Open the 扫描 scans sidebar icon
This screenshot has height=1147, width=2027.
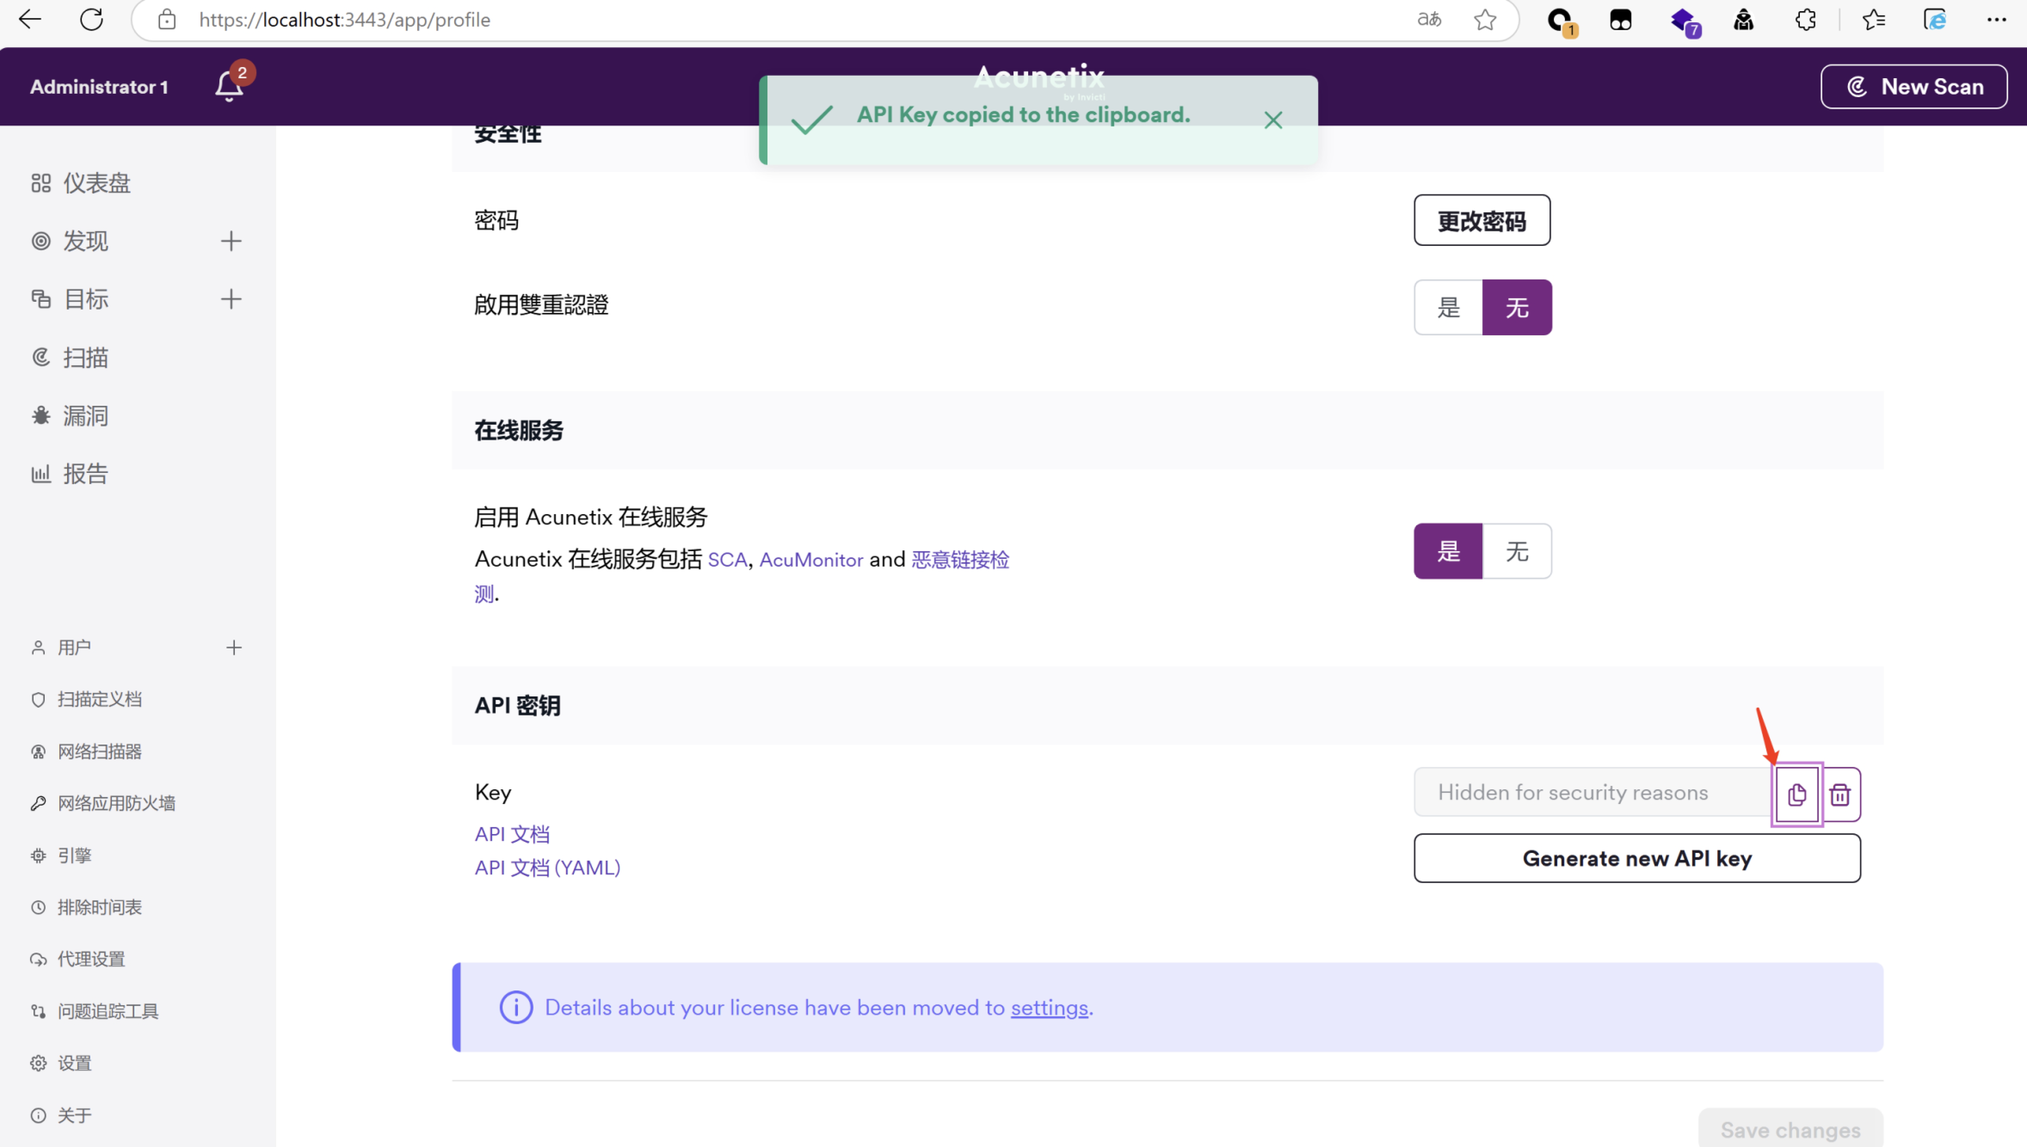[x=40, y=357]
